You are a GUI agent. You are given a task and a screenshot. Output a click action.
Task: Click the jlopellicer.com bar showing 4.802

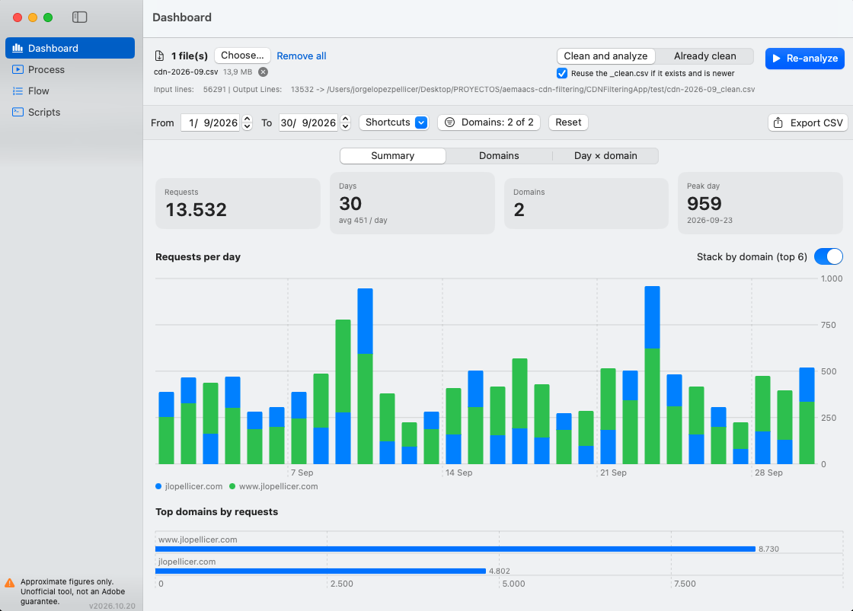pyautogui.click(x=321, y=571)
